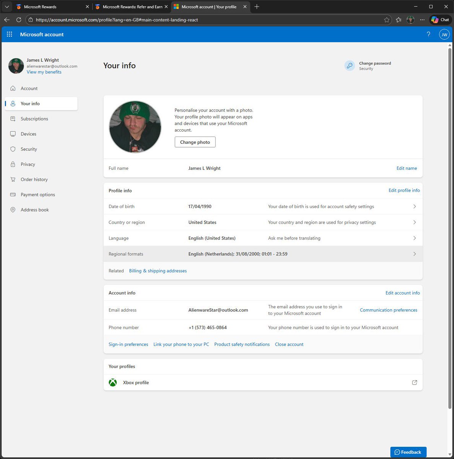Screen dimensions: 454x459
Task: Switch to the Refer and Earn tab
Action: [132, 7]
